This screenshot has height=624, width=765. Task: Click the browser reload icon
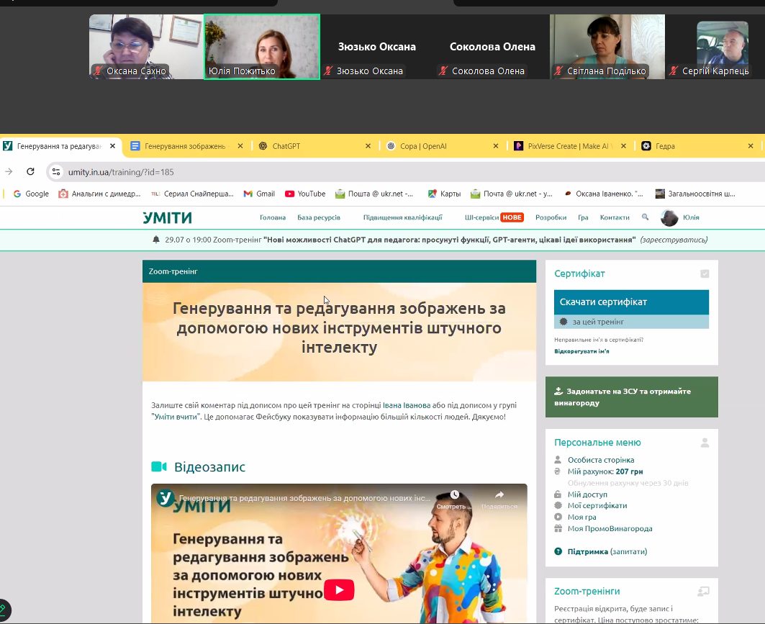[30, 172]
